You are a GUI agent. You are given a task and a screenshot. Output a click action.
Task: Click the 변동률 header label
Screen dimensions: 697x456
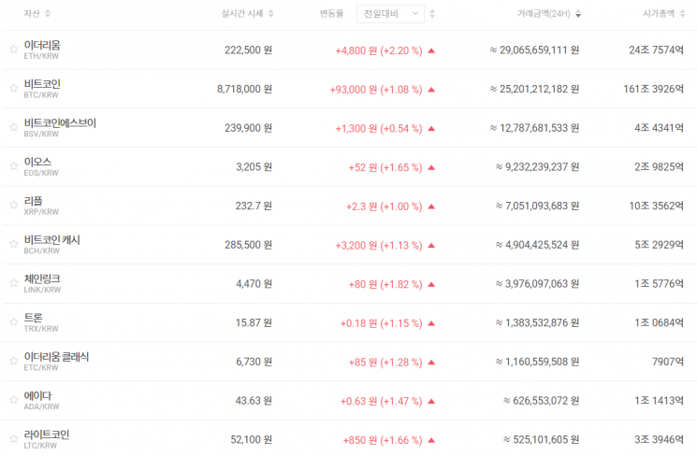(x=331, y=14)
